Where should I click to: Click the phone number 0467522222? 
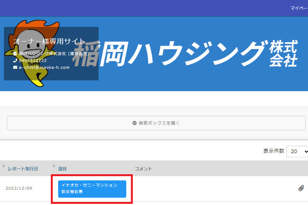pos(33,60)
